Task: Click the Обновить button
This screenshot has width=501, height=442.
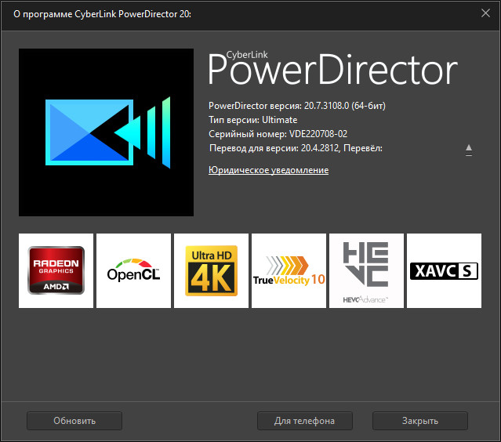Action: point(74,421)
